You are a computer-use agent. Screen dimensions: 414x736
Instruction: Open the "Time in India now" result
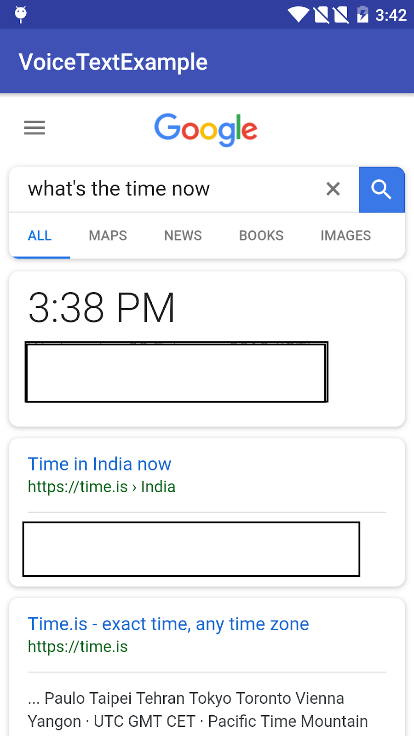click(99, 464)
